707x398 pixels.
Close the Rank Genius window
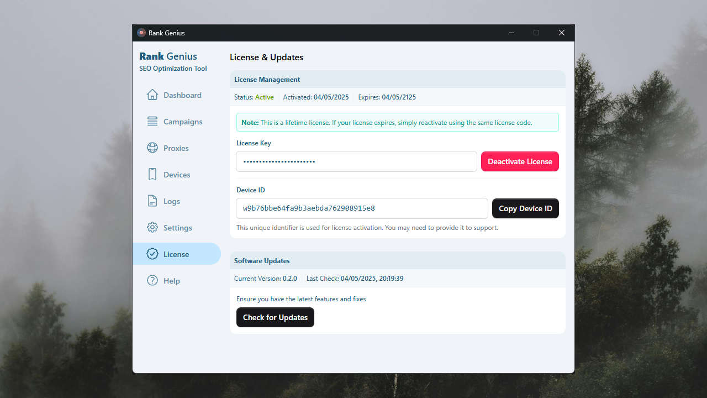pyautogui.click(x=562, y=33)
